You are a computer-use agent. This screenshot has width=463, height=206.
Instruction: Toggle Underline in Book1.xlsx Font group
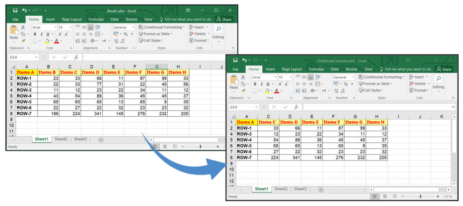tap(47, 34)
